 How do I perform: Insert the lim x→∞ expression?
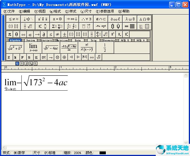33,48
